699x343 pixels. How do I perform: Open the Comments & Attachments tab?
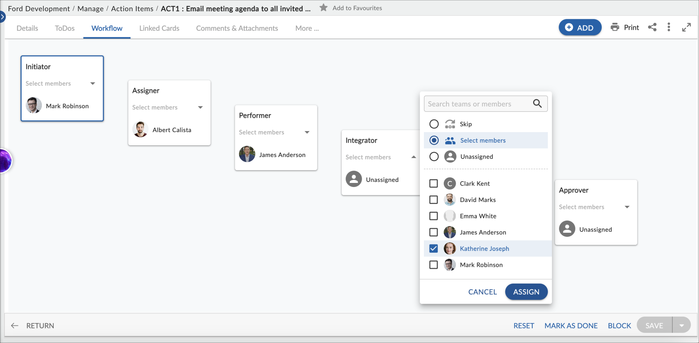[x=237, y=28]
